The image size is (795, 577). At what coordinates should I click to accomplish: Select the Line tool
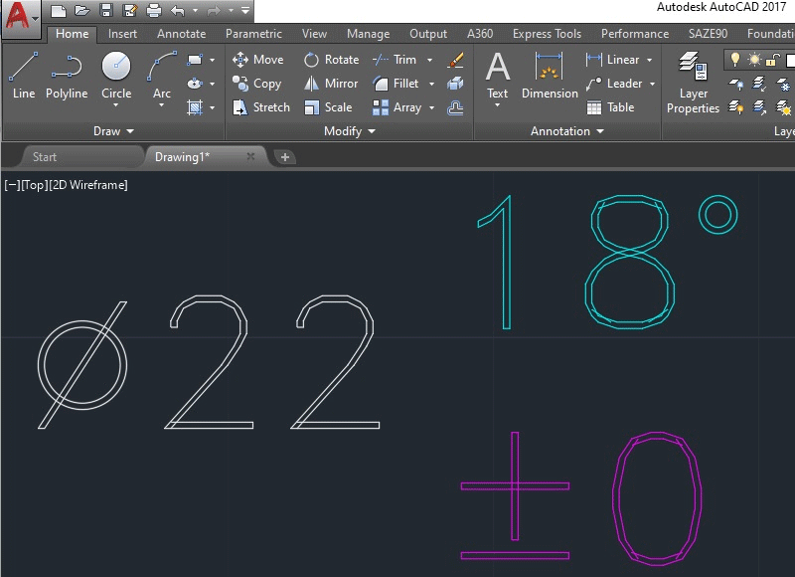(24, 75)
